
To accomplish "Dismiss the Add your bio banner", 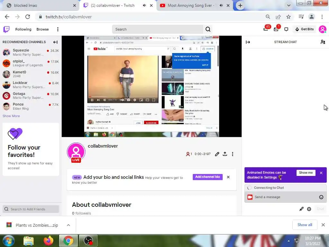I will point(228,177).
